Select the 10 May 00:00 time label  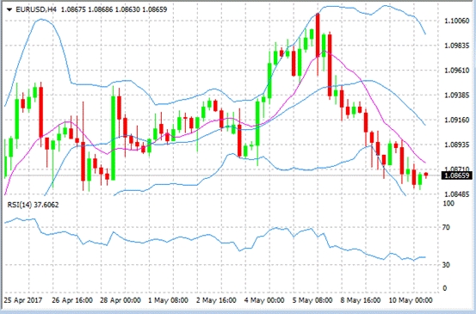coord(411,300)
